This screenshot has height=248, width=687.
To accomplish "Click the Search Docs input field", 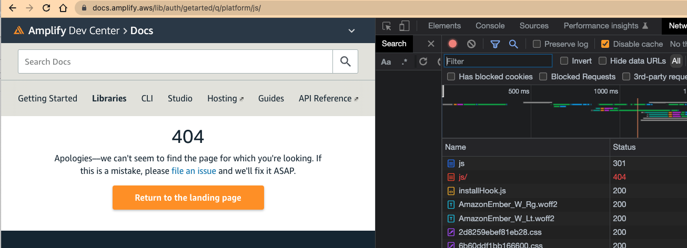I will (x=176, y=61).
